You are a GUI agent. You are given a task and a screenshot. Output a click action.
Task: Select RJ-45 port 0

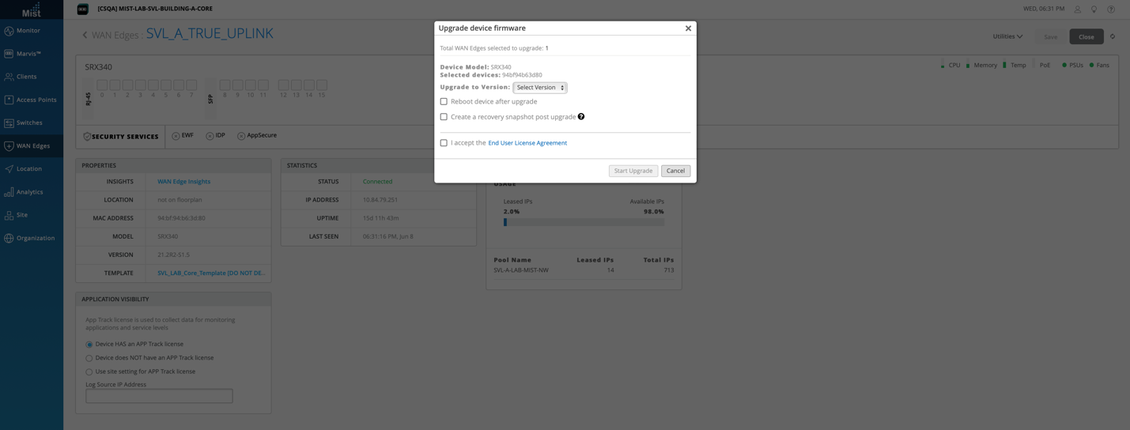click(102, 85)
